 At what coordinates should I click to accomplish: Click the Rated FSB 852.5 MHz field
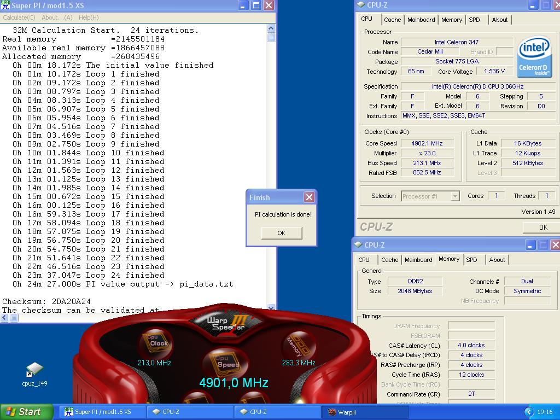(427, 172)
